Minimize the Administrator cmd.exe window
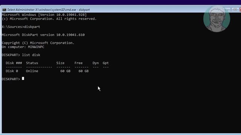Image resolution: width=241 pixels, height=135 pixels. (227, 9)
